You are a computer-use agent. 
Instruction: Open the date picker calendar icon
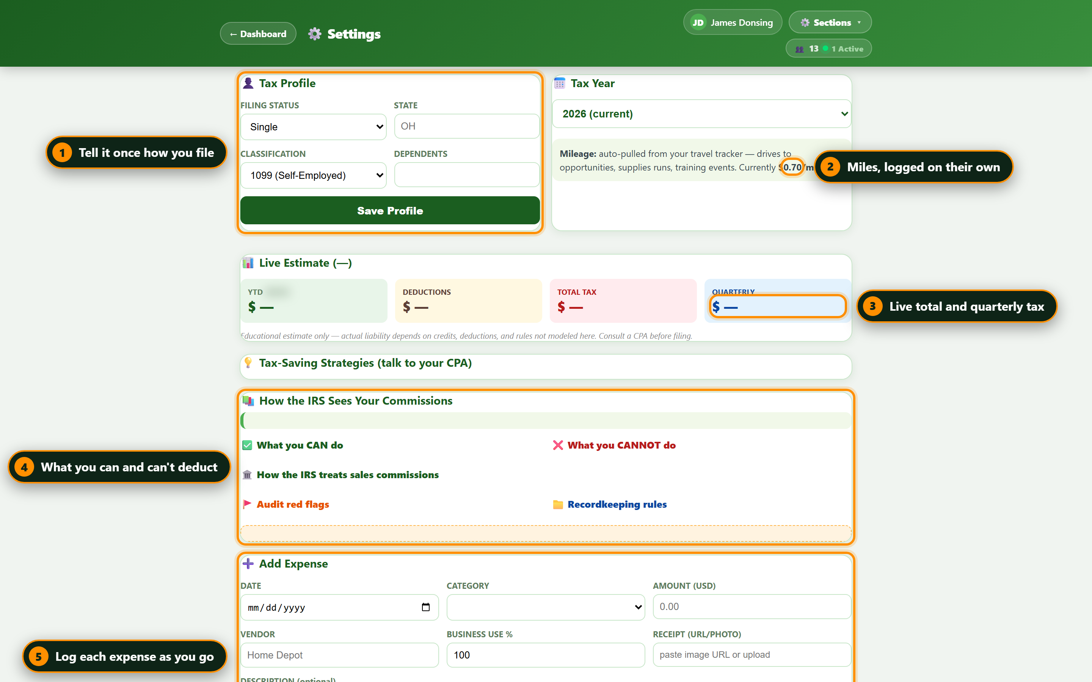click(x=425, y=607)
